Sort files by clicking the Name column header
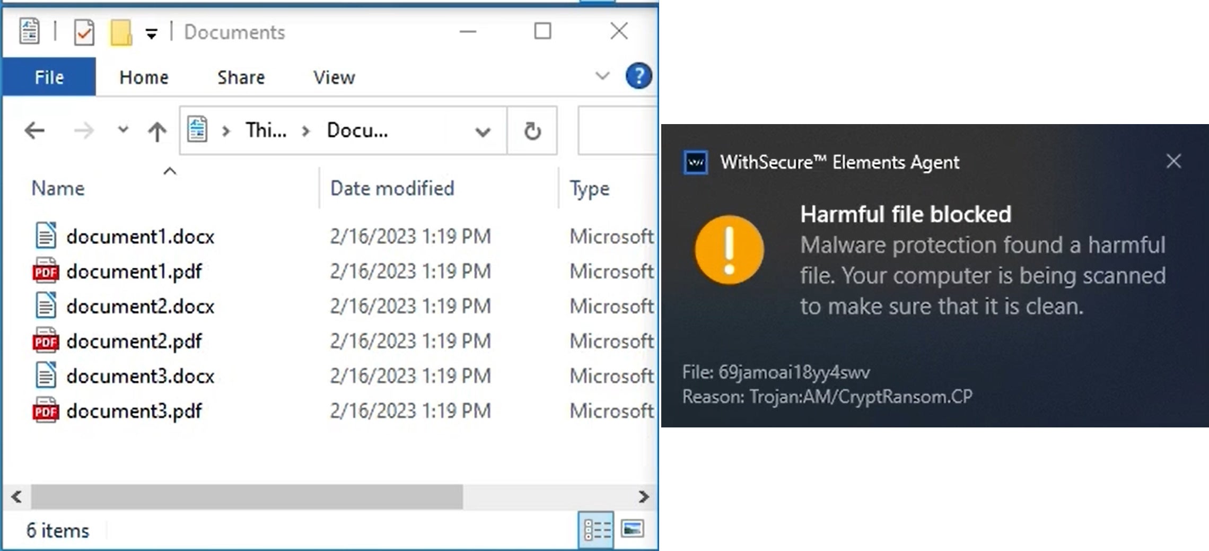Screen dimensions: 1209x551 [57, 188]
